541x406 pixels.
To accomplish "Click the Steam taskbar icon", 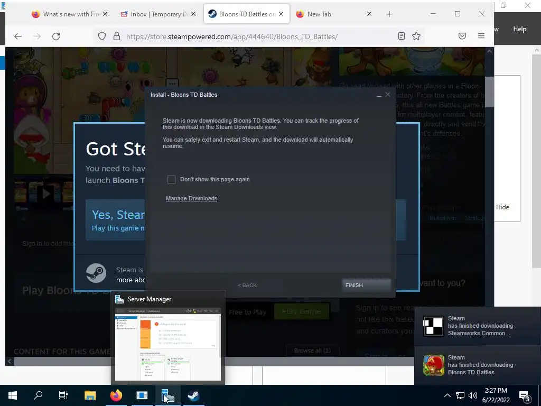I will (193, 395).
